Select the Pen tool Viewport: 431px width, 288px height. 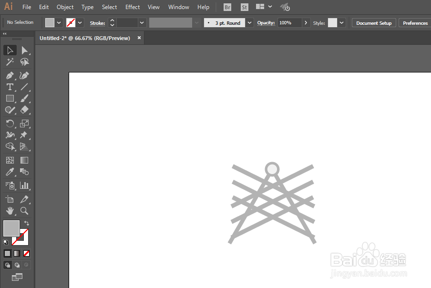coord(10,75)
